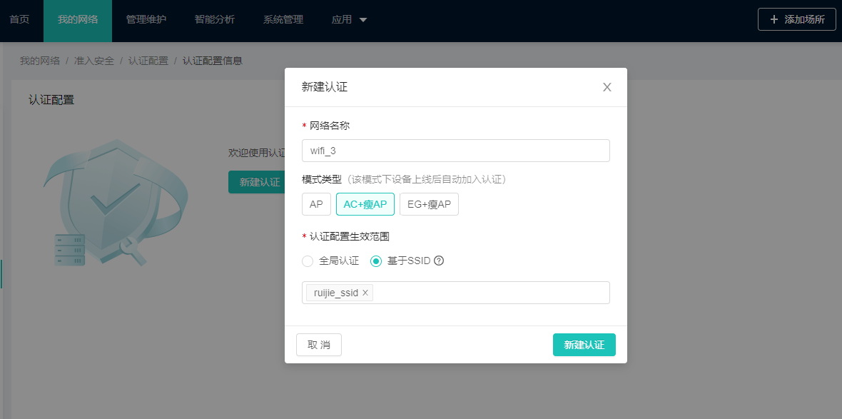Remove the ruijie_ssid tag

pyautogui.click(x=365, y=293)
